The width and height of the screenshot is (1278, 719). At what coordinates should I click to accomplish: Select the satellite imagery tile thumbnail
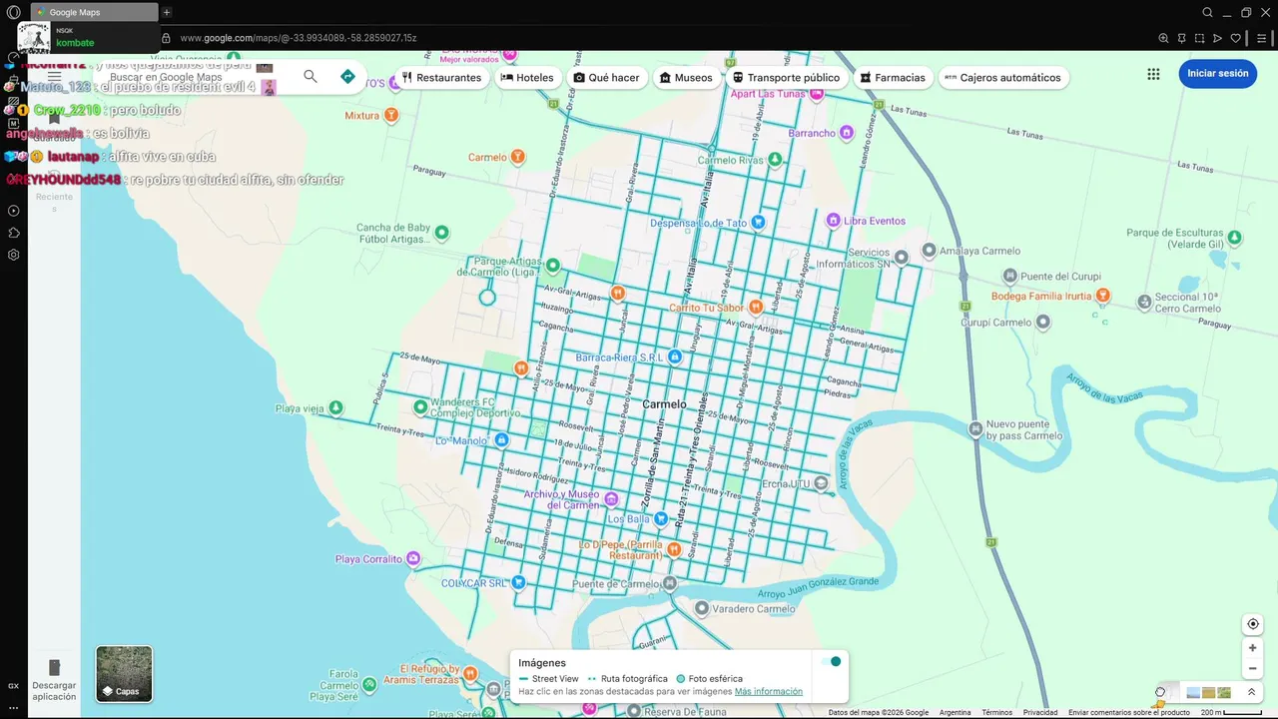tap(1223, 692)
